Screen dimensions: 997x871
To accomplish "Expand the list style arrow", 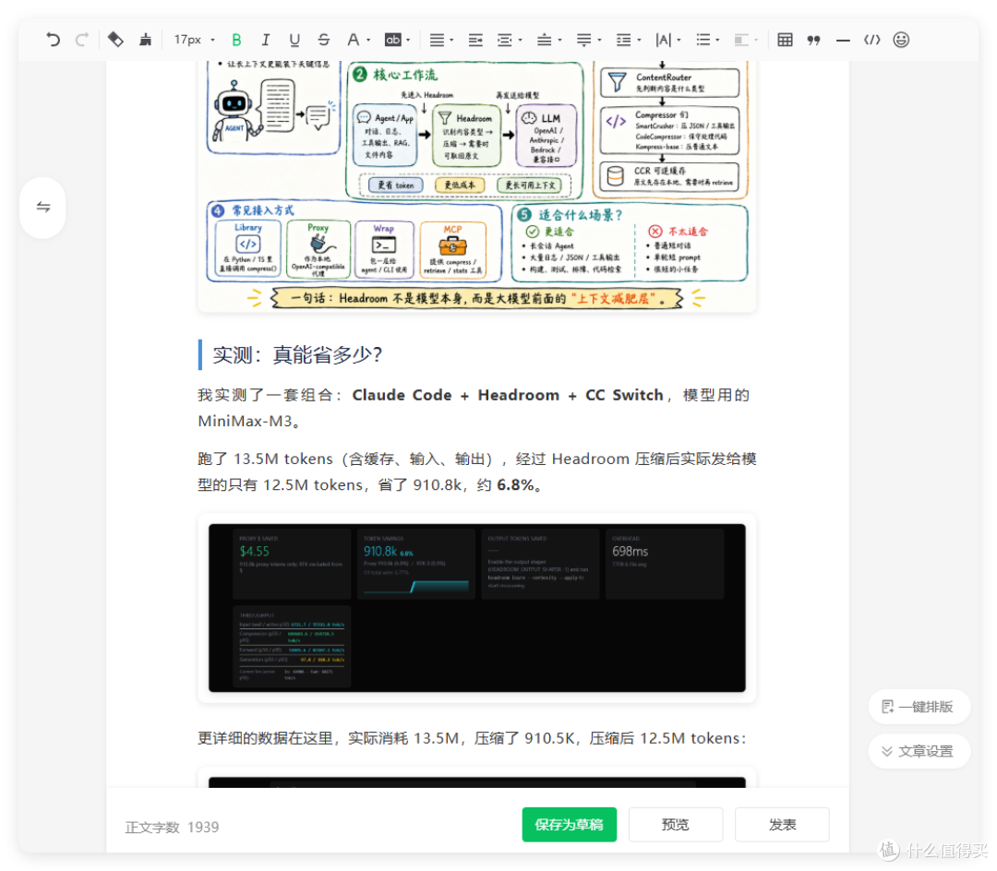I will pos(718,40).
